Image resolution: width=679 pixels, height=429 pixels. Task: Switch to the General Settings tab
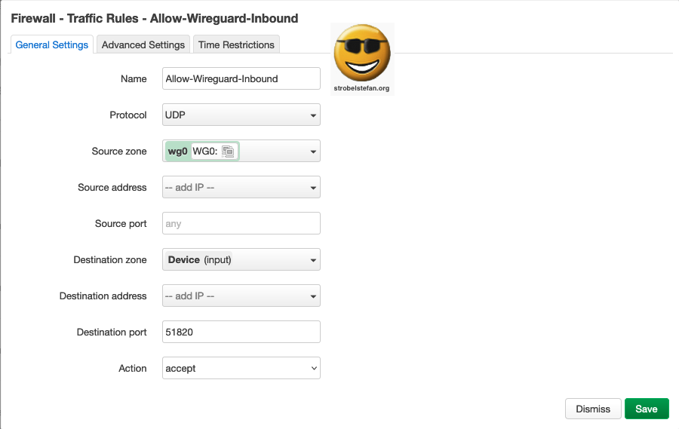51,44
